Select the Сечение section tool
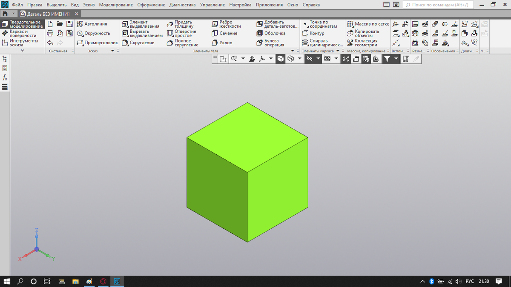This screenshot has height=287, width=511. [224, 33]
